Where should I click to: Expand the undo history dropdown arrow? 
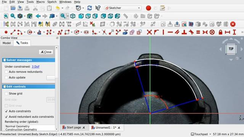[63, 8]
